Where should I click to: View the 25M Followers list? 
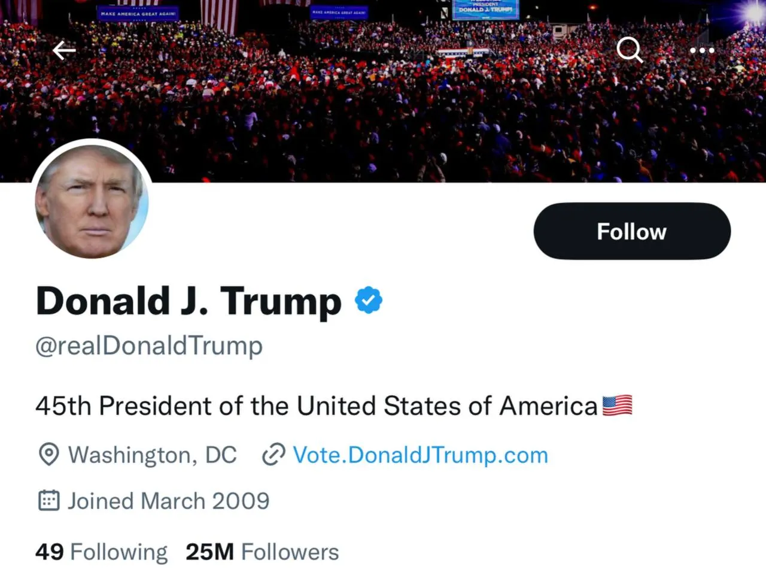[x=262, y=552]
